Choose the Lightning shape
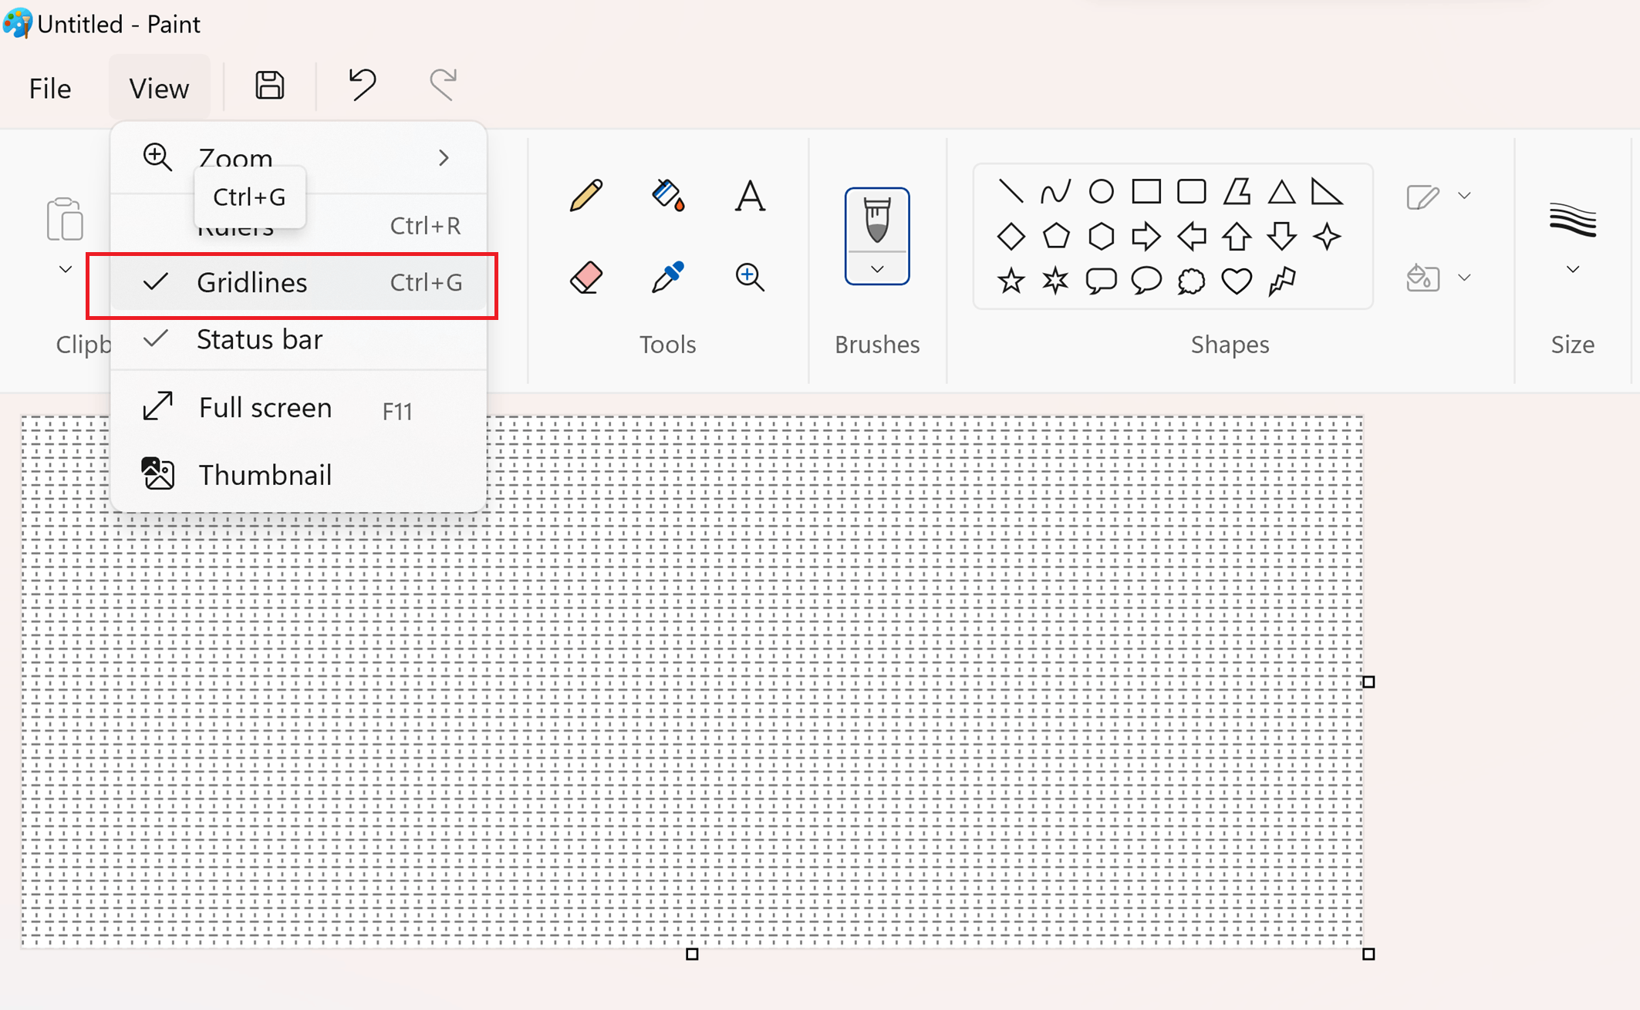Viewport: 1640px width, 1010px height. tap(1281, 281)
